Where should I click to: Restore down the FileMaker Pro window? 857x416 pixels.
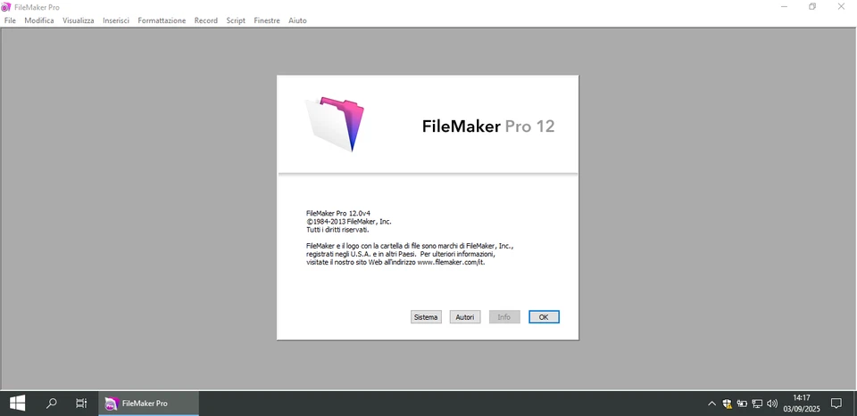(x=812, y=7)
